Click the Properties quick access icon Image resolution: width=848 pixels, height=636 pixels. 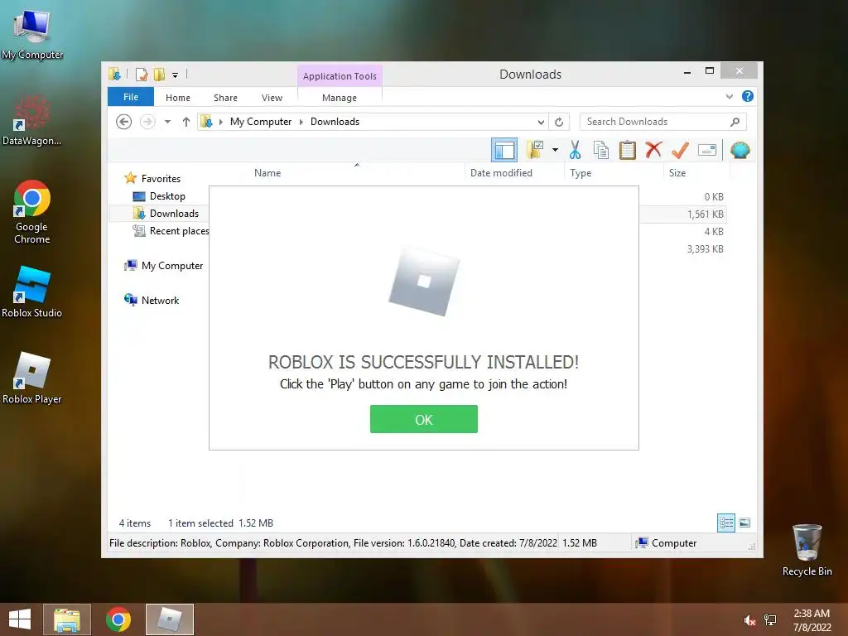(x=141, y=74)
